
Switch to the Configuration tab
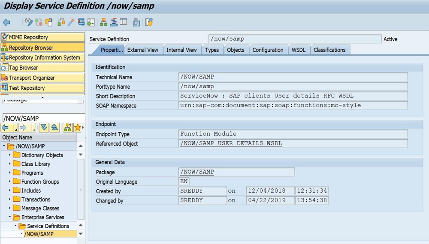(x=268, y=50)
